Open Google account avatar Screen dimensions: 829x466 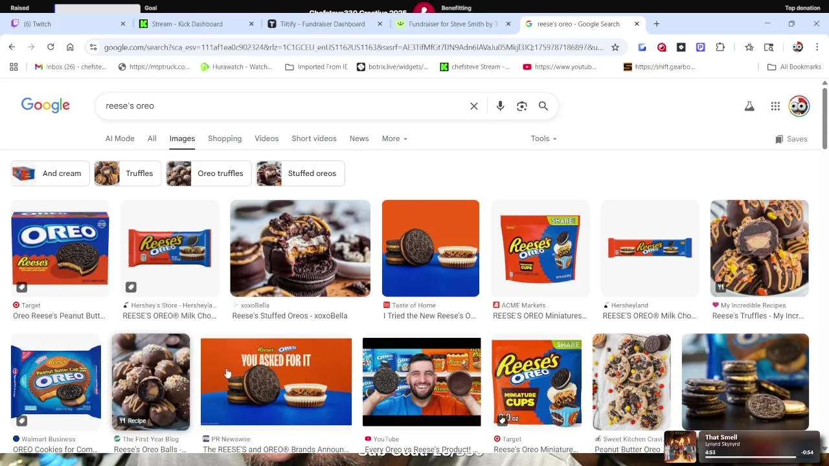coord(799,106)
